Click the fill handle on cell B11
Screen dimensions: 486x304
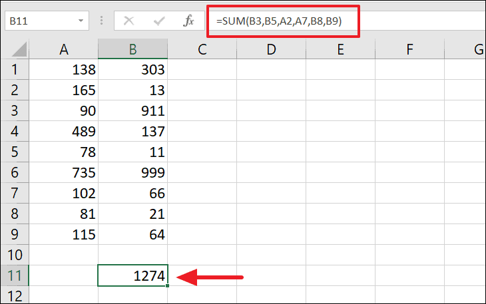point(167,286)
